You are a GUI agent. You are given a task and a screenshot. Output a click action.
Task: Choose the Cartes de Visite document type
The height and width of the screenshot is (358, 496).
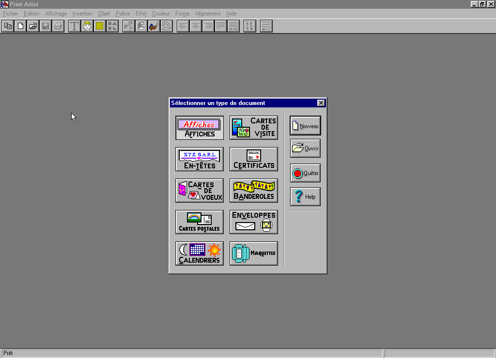pyautogui.click(x=254, y=128)
